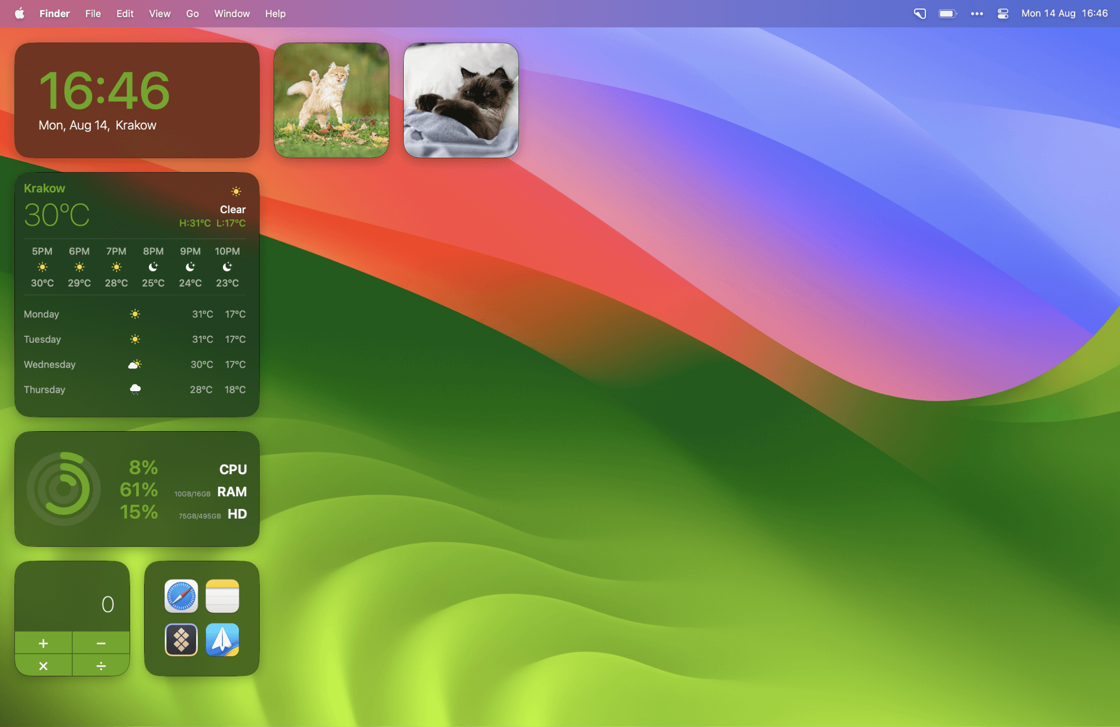Select the Wednesday forecast label

click(50, 365)
